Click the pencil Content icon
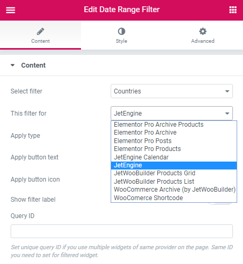 click(x=40, y=32)
